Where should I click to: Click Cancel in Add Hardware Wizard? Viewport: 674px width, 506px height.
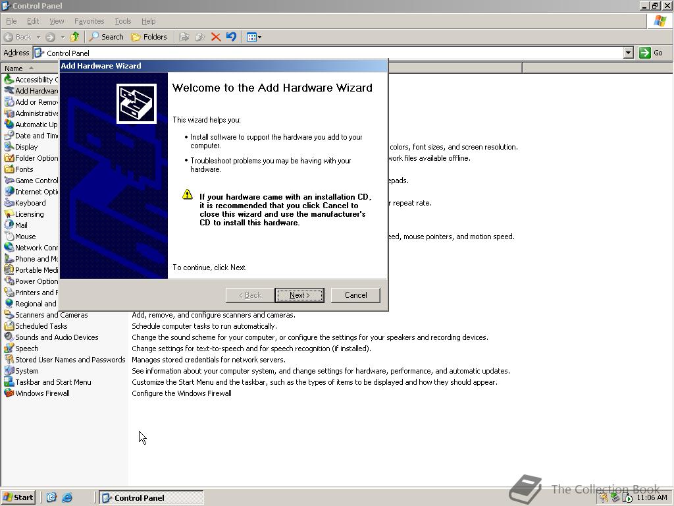pyautogui.click(x=355, y=295)
